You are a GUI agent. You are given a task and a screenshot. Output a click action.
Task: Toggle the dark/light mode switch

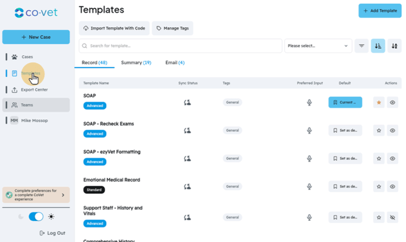(x=36, y=217)
